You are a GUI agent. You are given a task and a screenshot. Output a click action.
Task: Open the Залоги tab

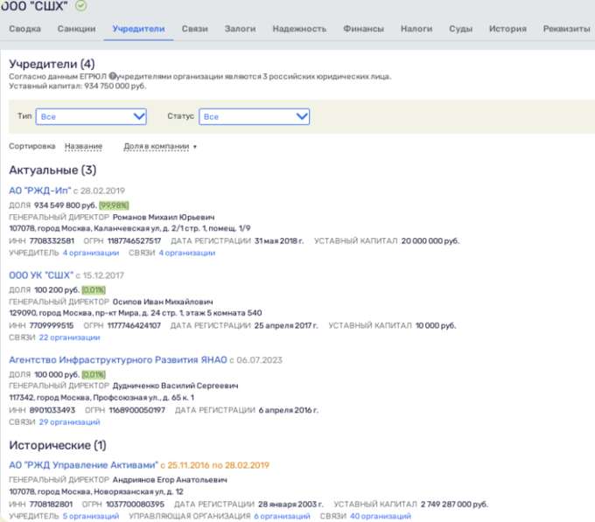pyautogui.click(x=241, y=29)
